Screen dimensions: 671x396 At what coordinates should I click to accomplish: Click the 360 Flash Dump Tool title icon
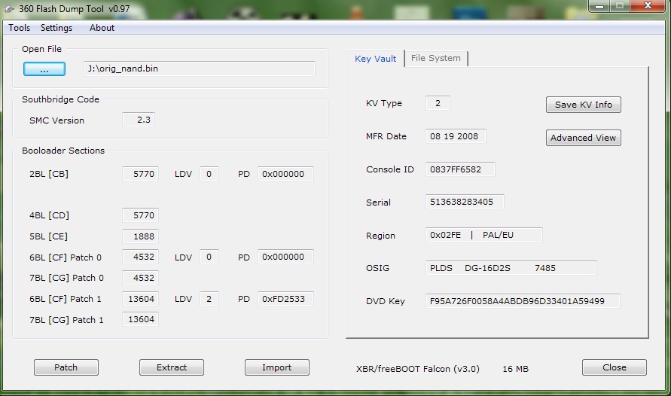[x=8, y=8]
